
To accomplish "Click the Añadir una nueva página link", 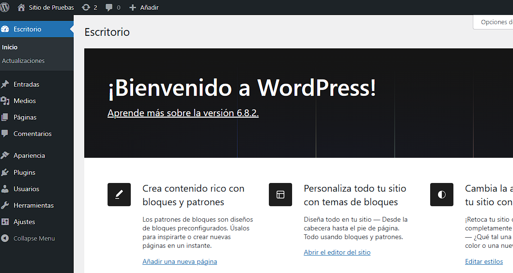I will 179,261.
